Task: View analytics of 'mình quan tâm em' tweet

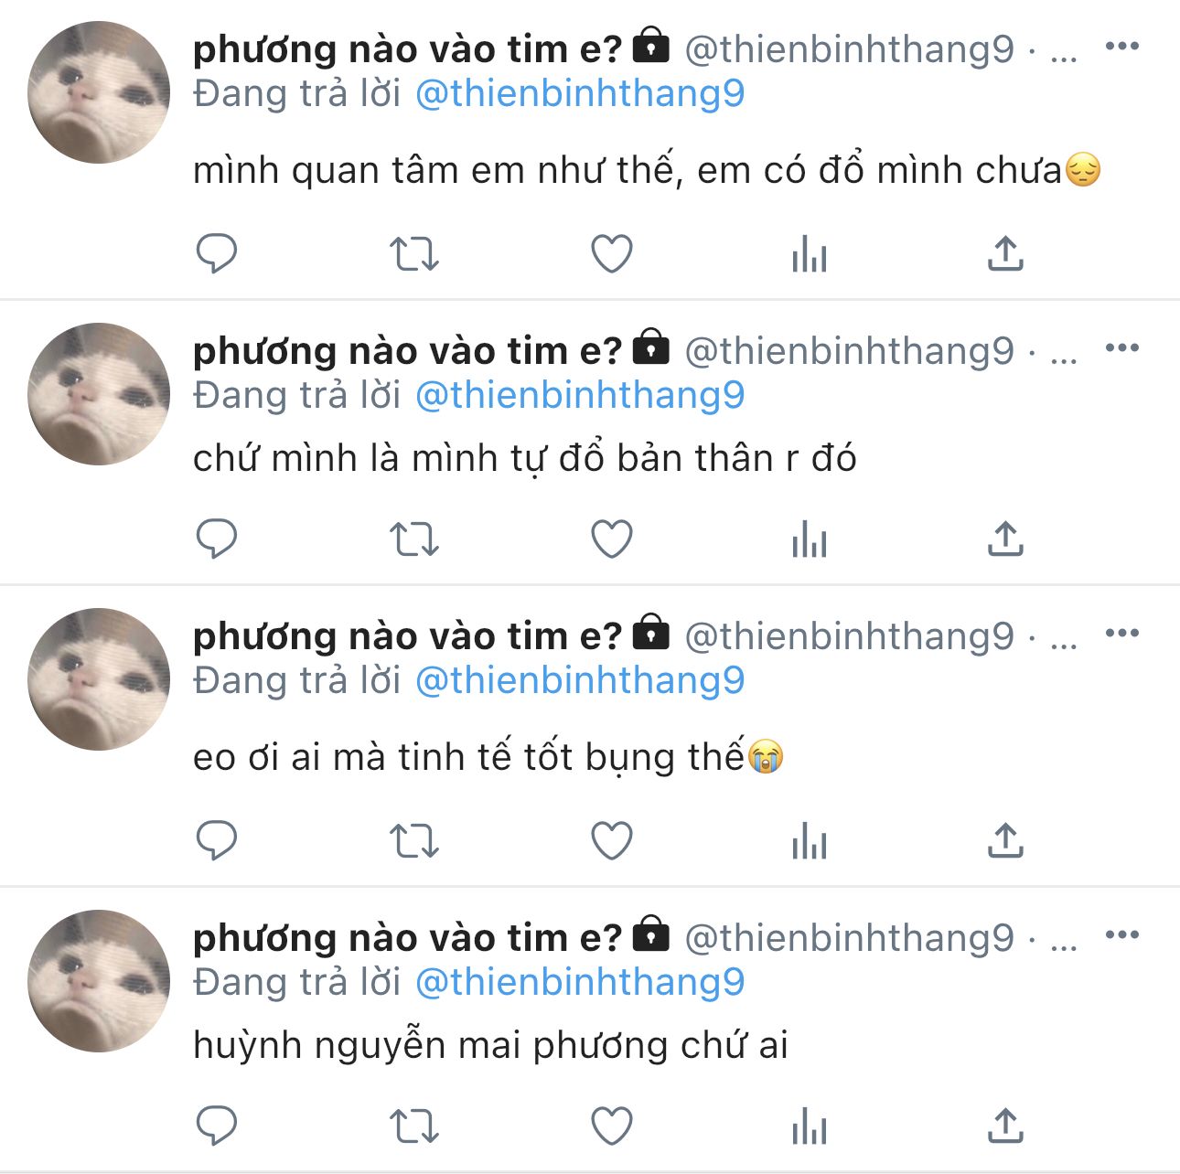Action: coord(809,253)
